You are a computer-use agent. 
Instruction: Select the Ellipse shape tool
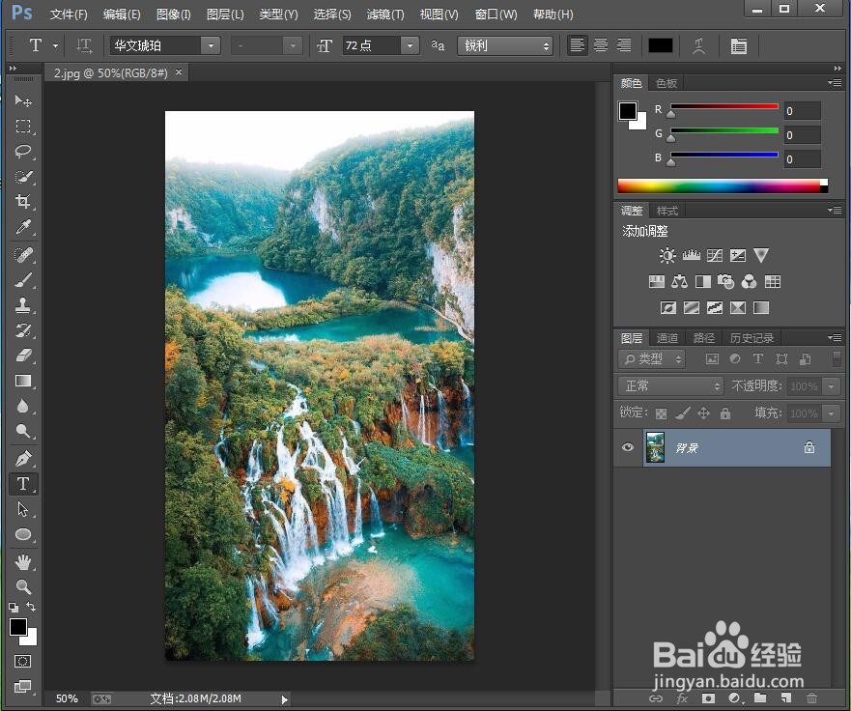click(23, 534)
